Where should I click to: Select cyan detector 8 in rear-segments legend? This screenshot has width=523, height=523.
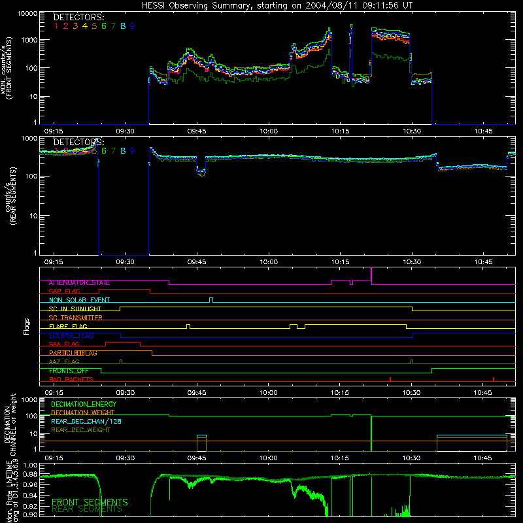click(x=123, y=151)
